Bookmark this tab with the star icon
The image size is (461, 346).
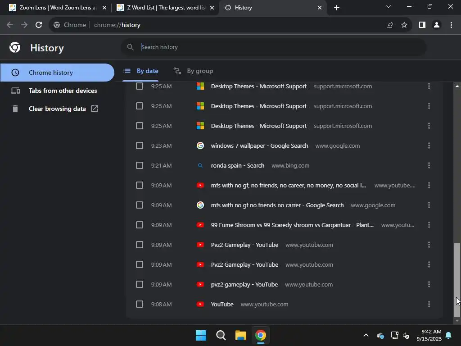tap(404, 25)
